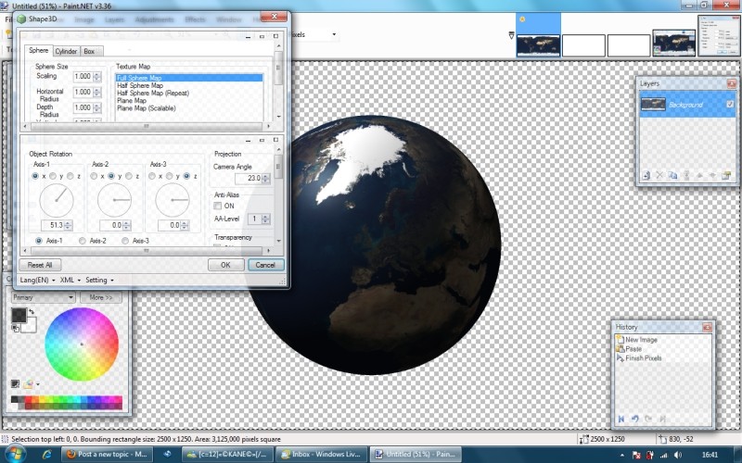742x463 pixels.
Task: Open the Primary color selector dropdown
Action: pos(43,297)
